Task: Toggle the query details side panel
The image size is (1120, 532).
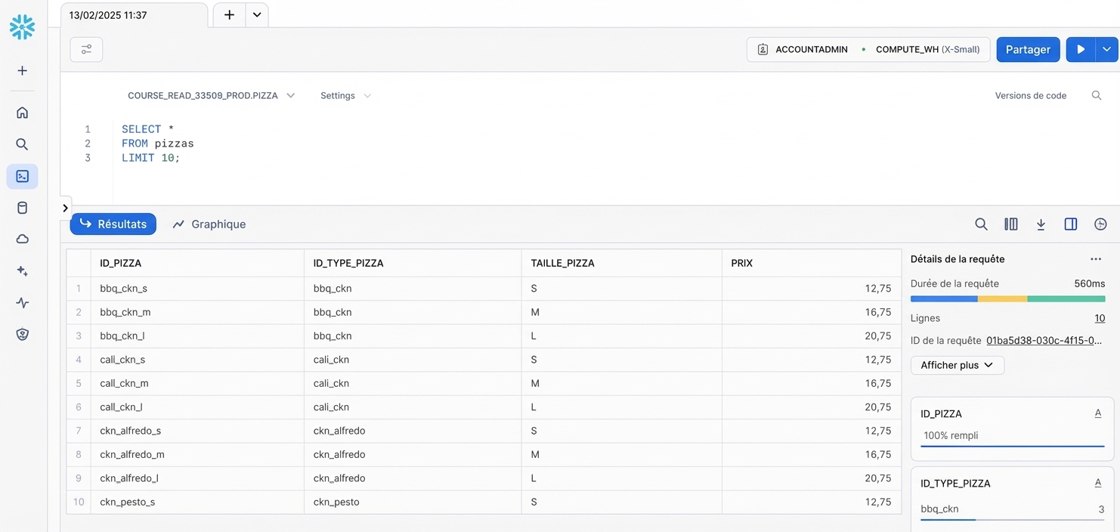Action: (1070, 224)
